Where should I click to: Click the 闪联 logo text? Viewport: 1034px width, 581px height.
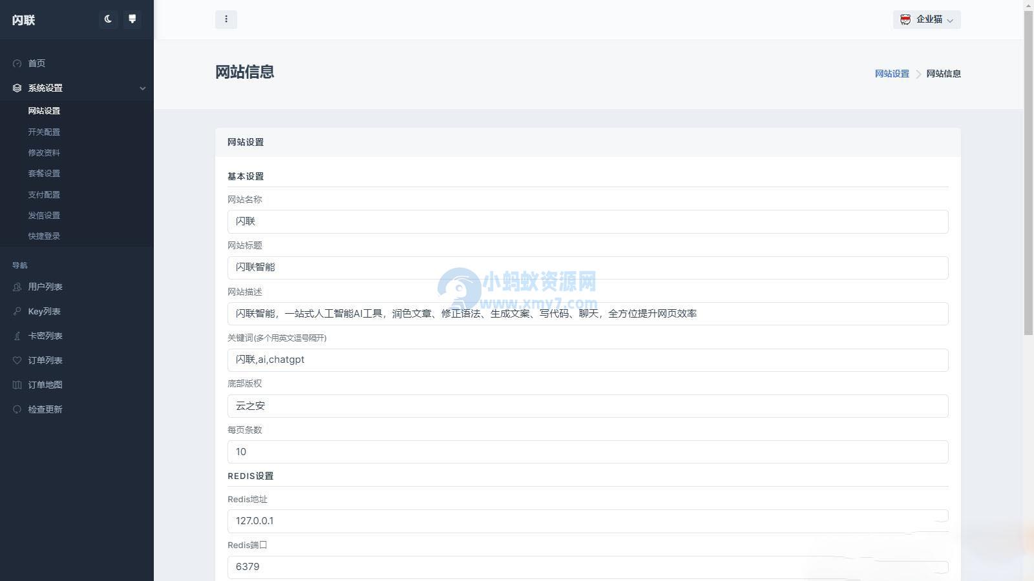coord(23,20)
